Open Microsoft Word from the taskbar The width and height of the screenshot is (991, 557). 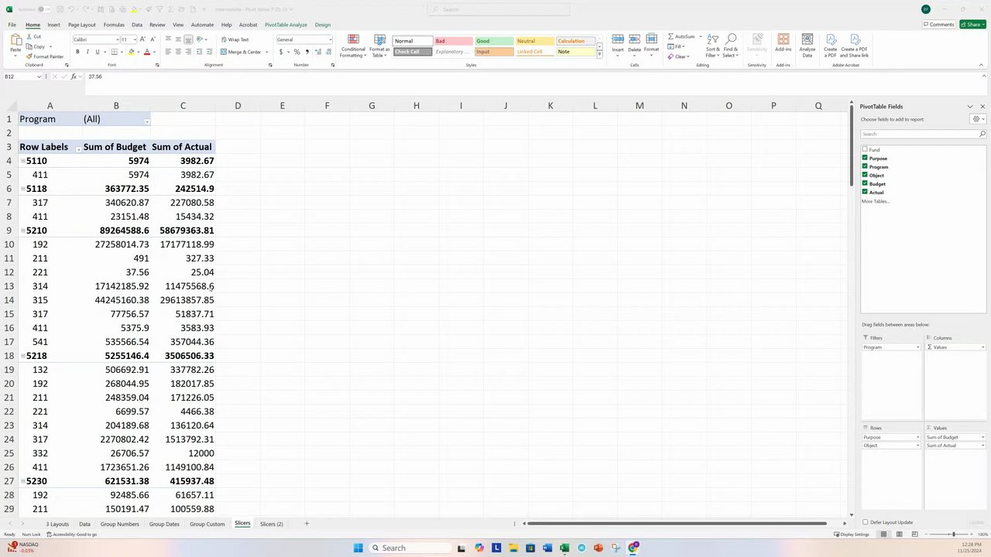547,548
